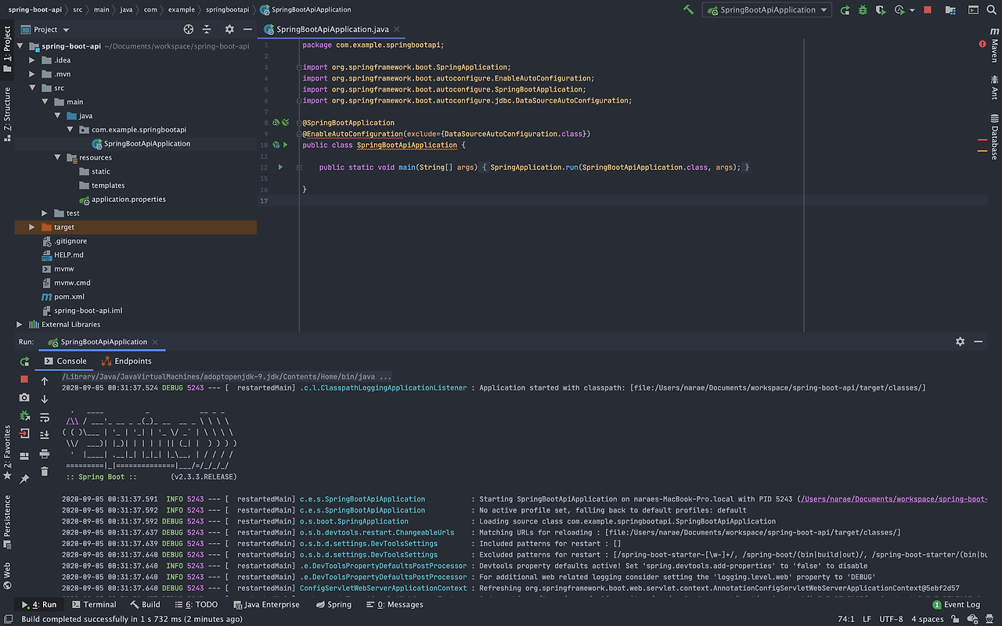
Task: Close the SpringBootApiApplication run tab
Action: point(155,342)
